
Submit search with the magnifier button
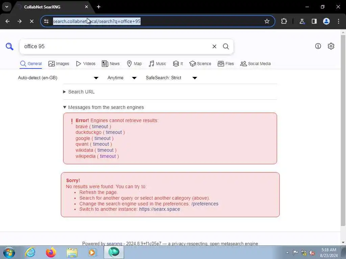tap(226, 47)
